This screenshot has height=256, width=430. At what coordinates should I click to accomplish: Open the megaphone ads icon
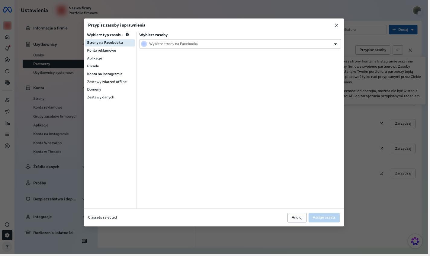click(7, 112)
